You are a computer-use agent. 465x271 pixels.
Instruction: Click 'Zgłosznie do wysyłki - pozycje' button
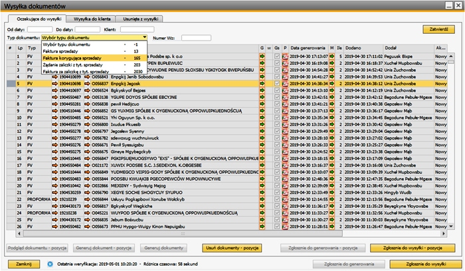coord(413,248)
